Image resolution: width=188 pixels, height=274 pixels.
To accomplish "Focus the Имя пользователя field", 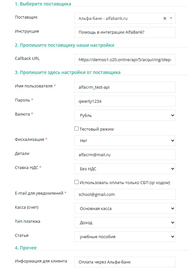I will tap(125, 87).
